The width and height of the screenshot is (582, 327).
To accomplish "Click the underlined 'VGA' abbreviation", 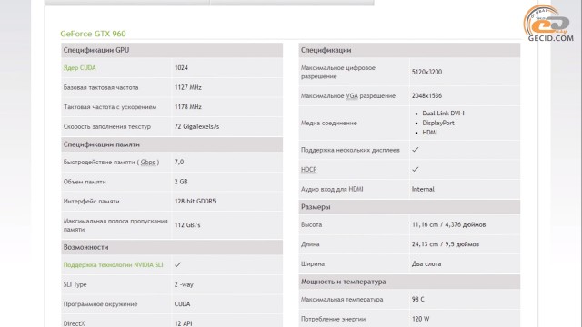I will pyautogui.click(x=352, y=95).
